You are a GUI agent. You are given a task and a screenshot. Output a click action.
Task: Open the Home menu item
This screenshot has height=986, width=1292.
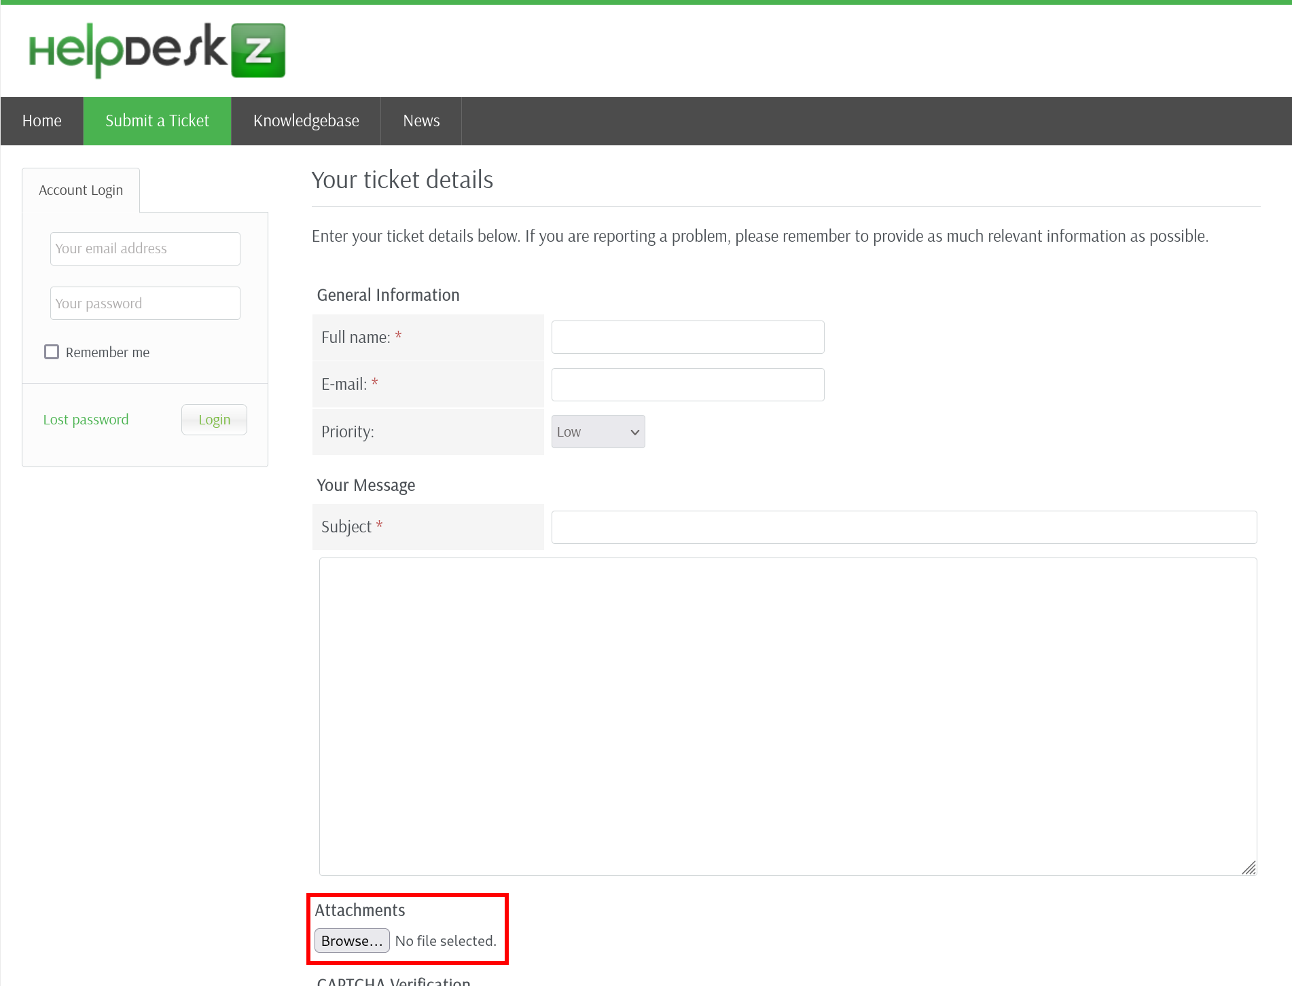pyautogui.click(x=42, y=121)
